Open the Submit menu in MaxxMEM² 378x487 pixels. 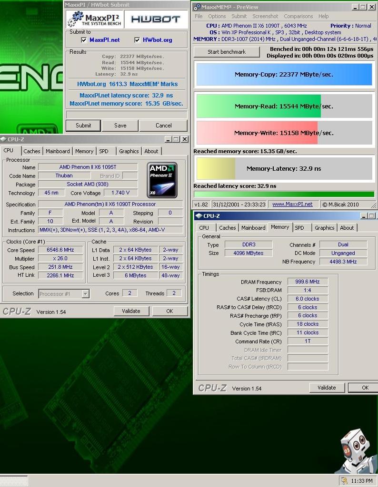click(239, 16)
